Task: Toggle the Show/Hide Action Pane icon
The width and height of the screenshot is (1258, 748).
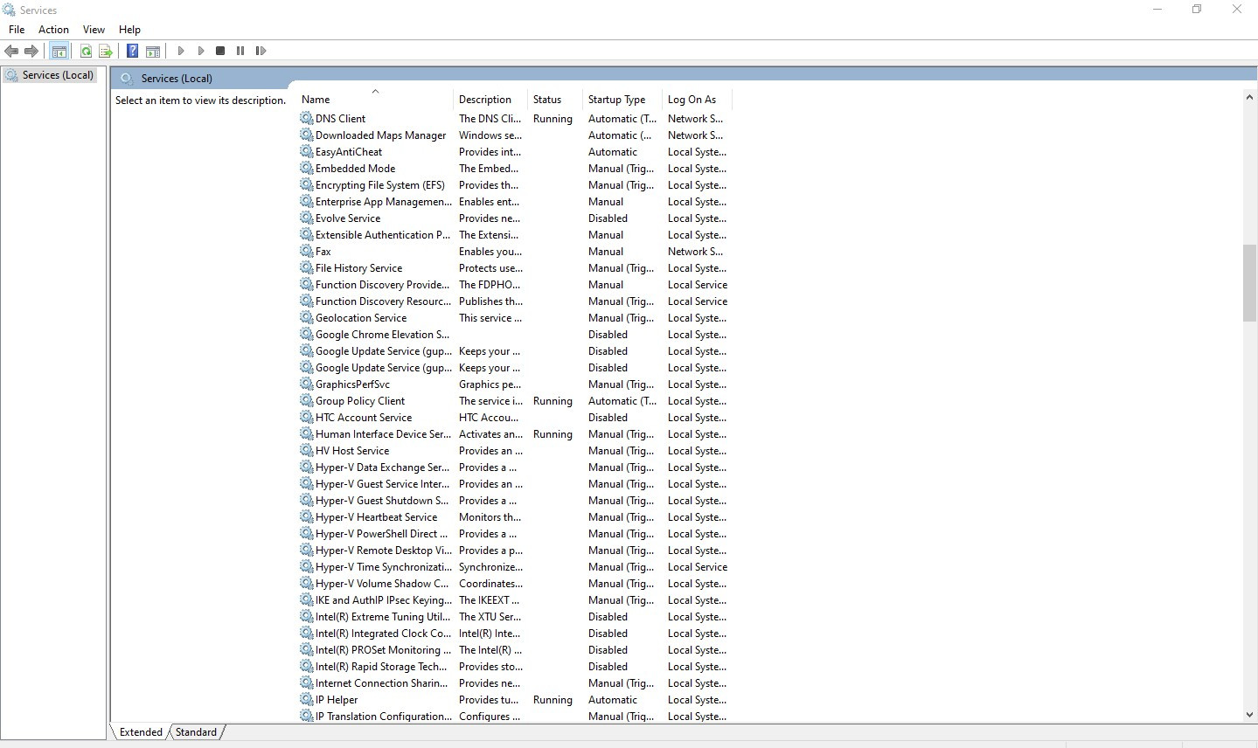Action: pyautogui.click(x=153, y=51)
